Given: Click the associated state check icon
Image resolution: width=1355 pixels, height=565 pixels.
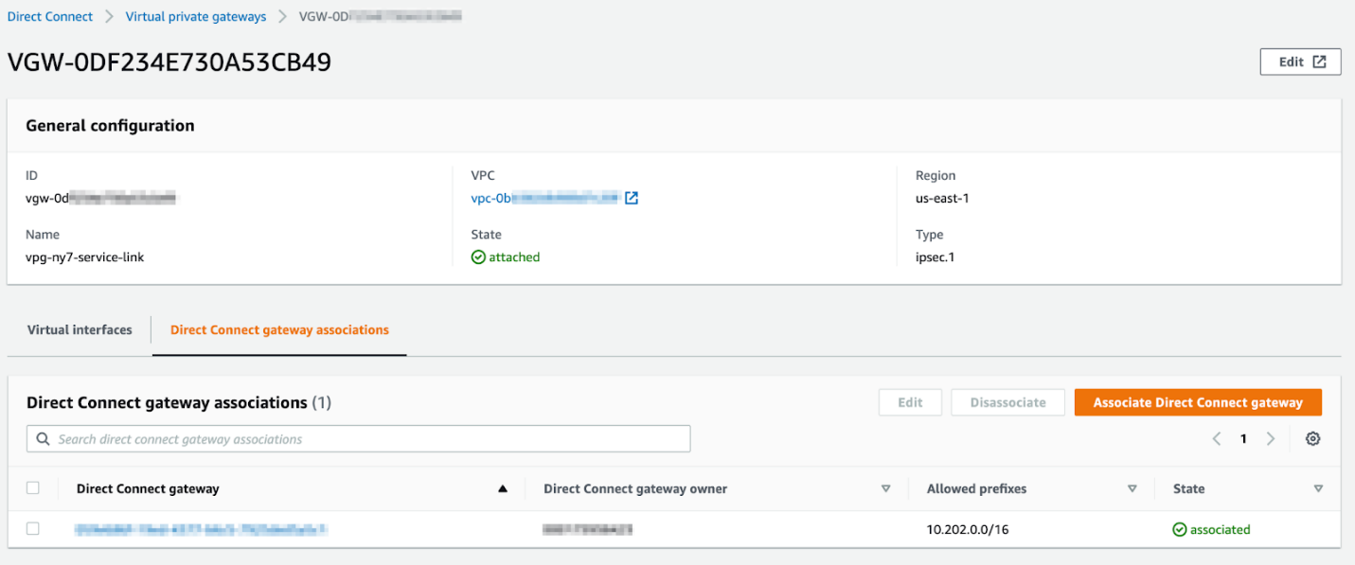Looking at the screenshot, I should coord(1180,530).
